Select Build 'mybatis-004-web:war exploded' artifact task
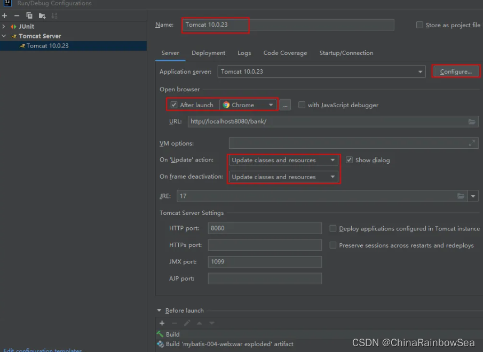The width and height of the screenshot is (483, 352). pyautogui.click(x=229, y=344)
